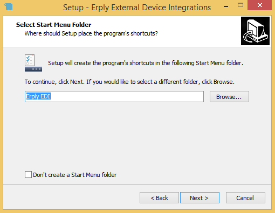
Task: Maximize the Setup window
Action: (240, 5)
